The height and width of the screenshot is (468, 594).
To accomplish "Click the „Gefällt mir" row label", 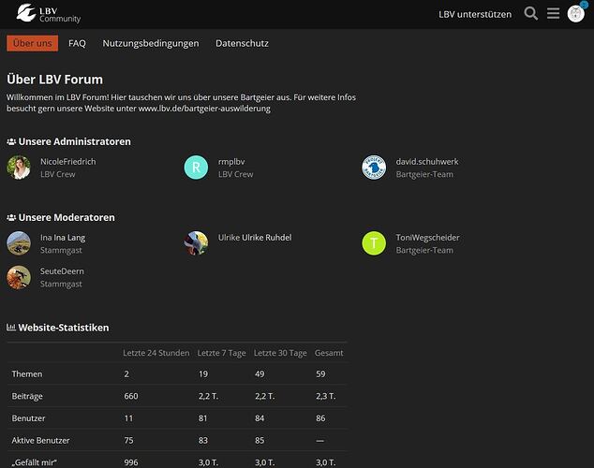I will point(34,462).
